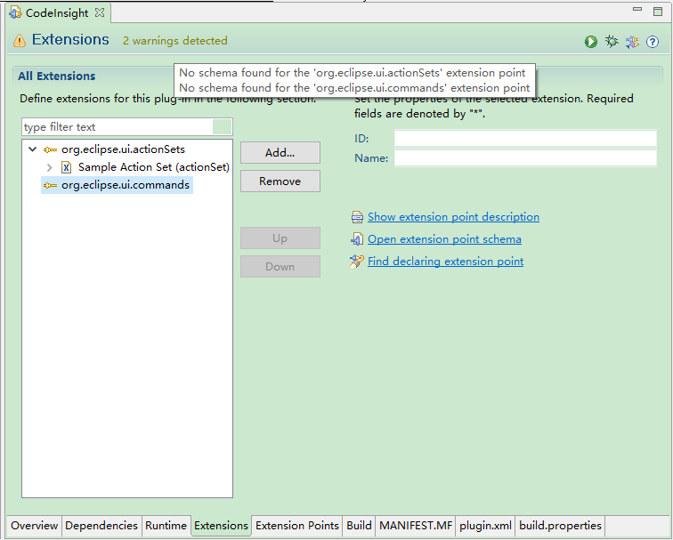Switch to the Runtime tab
The image size is (673, 540).
click(166, 526)
